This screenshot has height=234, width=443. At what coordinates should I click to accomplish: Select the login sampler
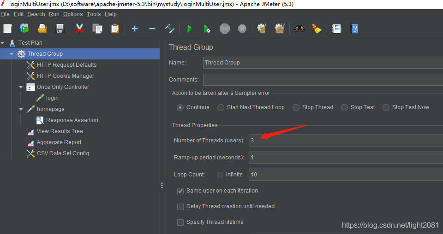[52, 98]
